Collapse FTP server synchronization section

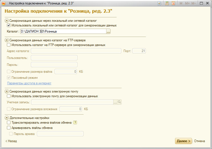coord(7,40)
